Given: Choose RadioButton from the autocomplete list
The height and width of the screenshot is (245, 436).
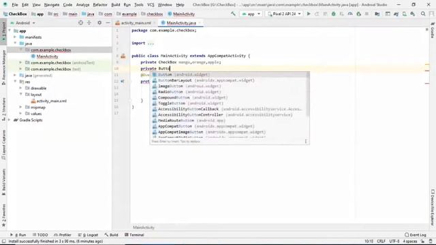Looking at the screenshot, I should point(230,92).
